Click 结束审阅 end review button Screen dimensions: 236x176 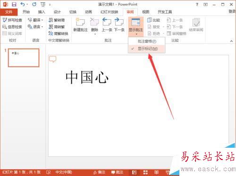pyautogui.click(x=196, y=25)
